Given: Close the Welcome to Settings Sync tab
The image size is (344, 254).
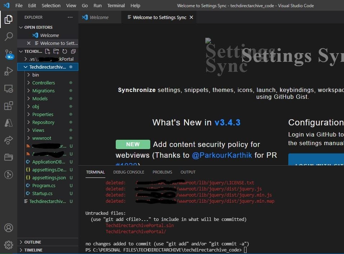Looking at the screenshot, I should click(x=191, y=17).
